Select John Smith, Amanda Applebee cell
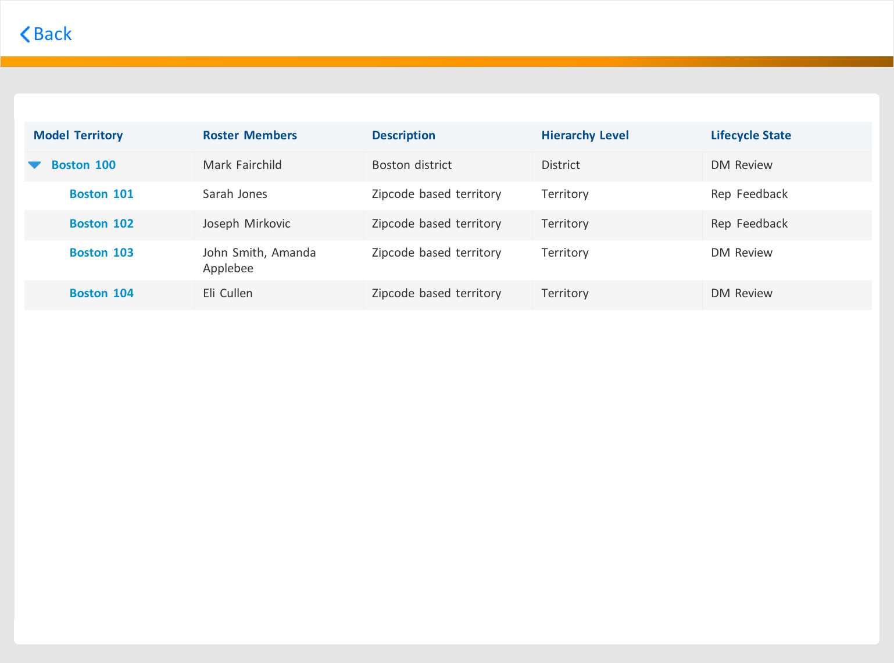 tap(259, 261)
